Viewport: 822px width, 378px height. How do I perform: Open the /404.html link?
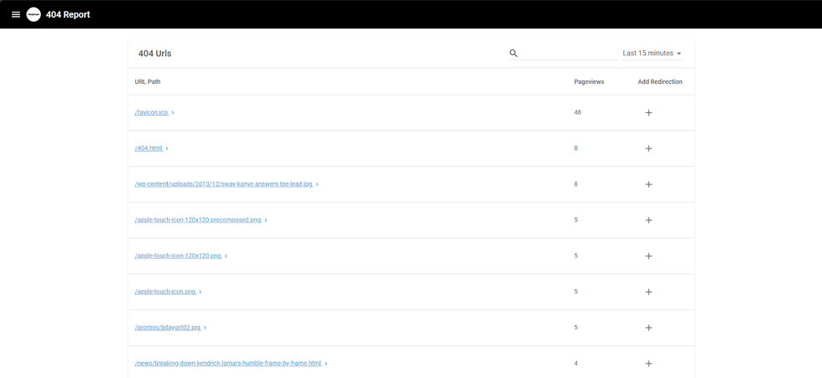point(148,148)
